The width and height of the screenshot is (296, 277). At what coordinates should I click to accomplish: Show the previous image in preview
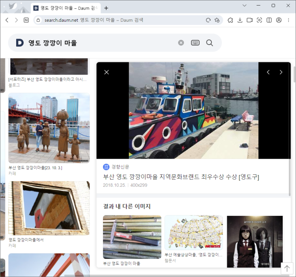pos(268,72)
